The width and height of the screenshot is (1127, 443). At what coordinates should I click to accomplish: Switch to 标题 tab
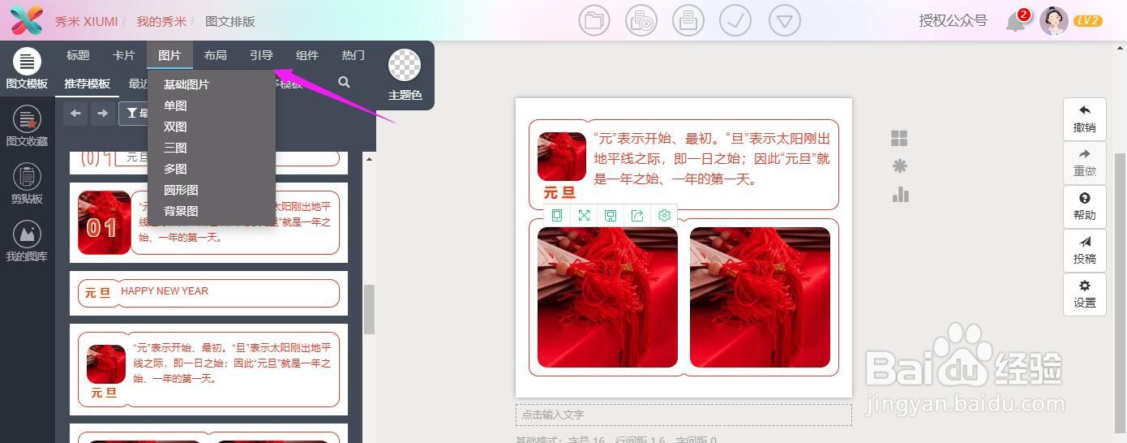coord(78,55)
